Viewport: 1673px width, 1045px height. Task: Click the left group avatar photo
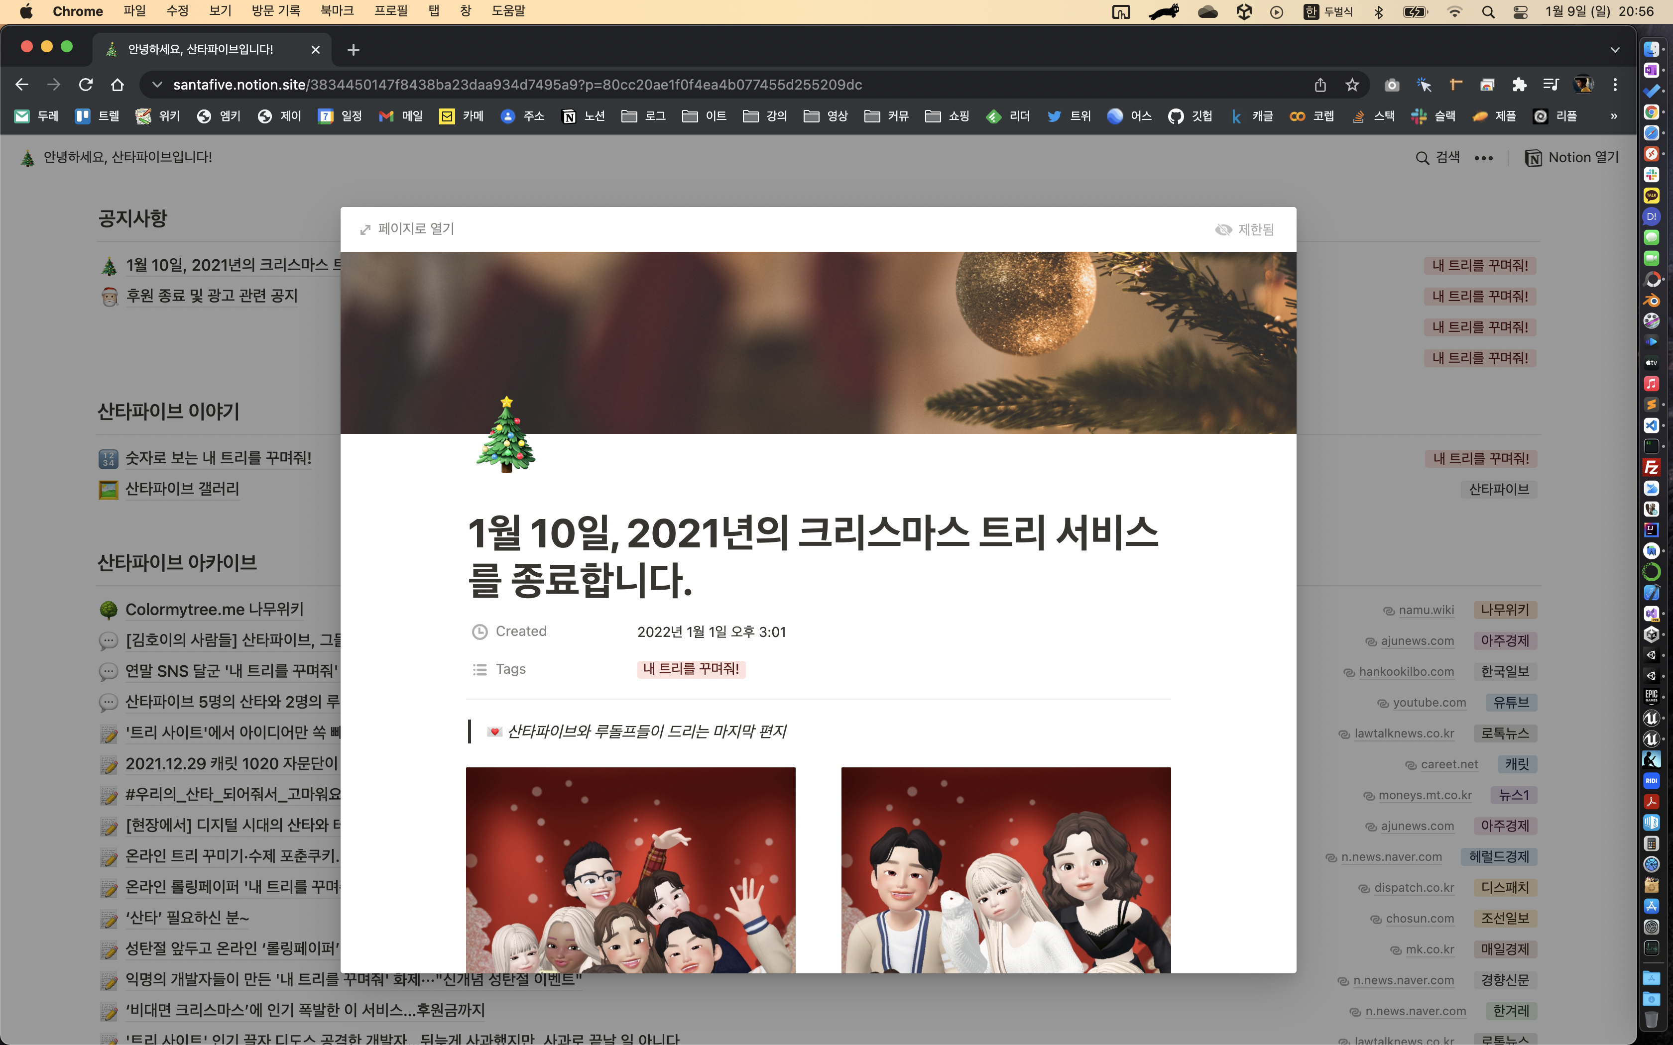pos(630,869)
